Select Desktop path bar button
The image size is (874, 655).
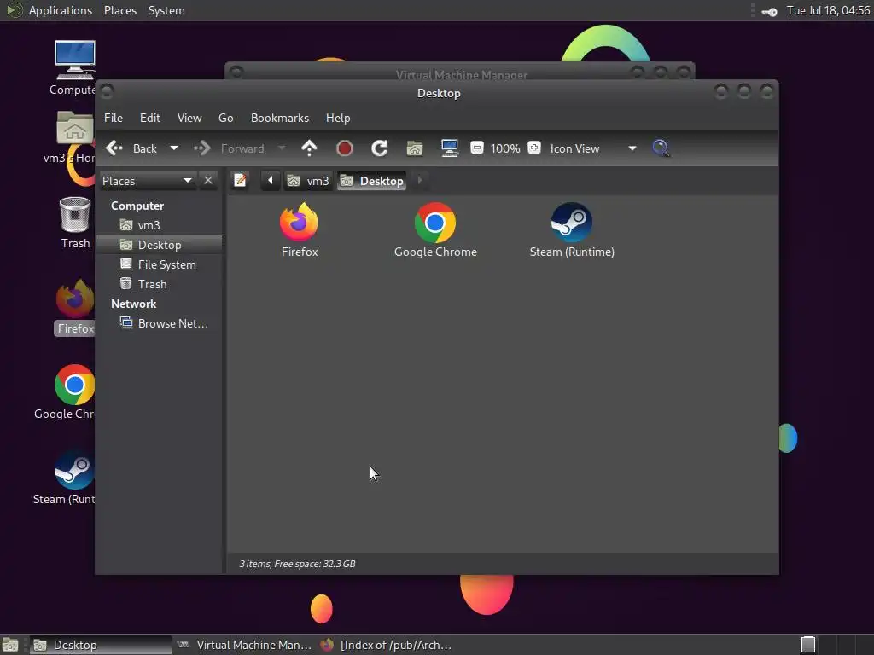tap(372, 181)
